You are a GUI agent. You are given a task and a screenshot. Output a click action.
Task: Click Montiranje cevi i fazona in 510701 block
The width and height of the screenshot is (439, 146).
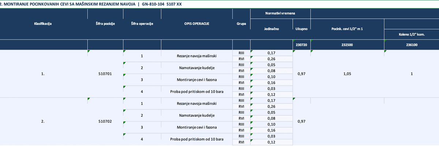pyautogui.click(x=196, y=80)
